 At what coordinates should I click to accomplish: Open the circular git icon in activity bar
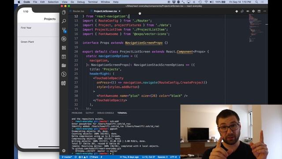[64, 74]
